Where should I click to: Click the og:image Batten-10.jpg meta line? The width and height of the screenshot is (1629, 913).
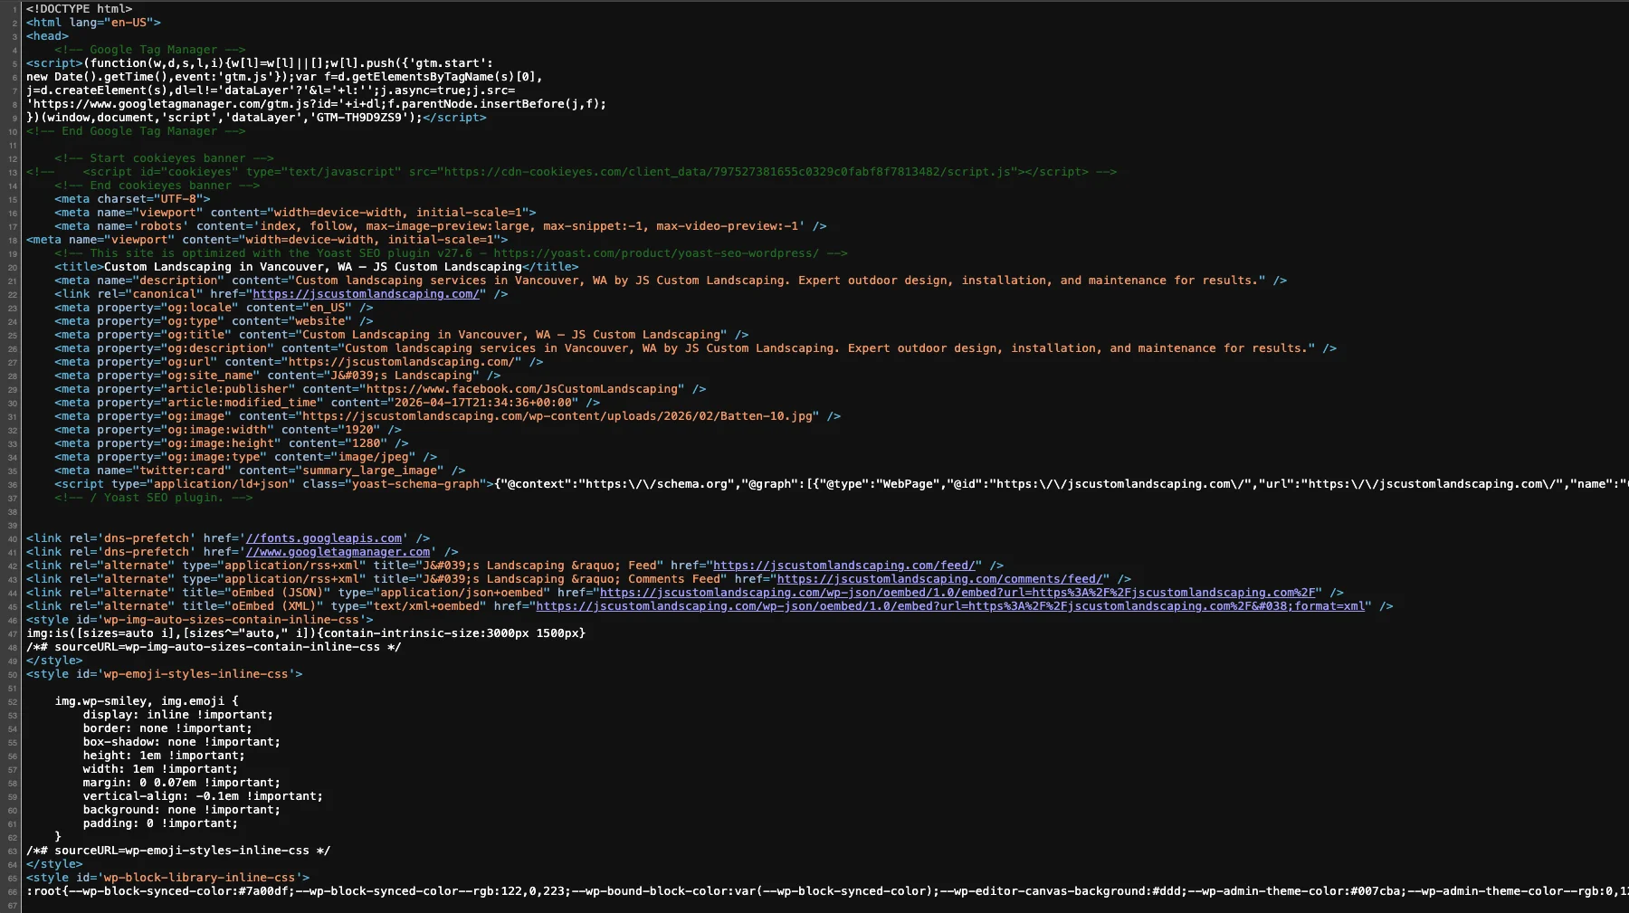click(448, 416)
